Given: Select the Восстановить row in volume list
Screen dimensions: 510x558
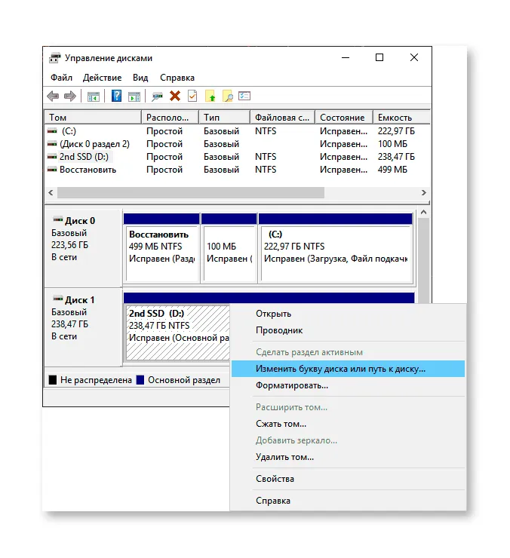Looking at the screenshot, I should click(x=238, y=170).
